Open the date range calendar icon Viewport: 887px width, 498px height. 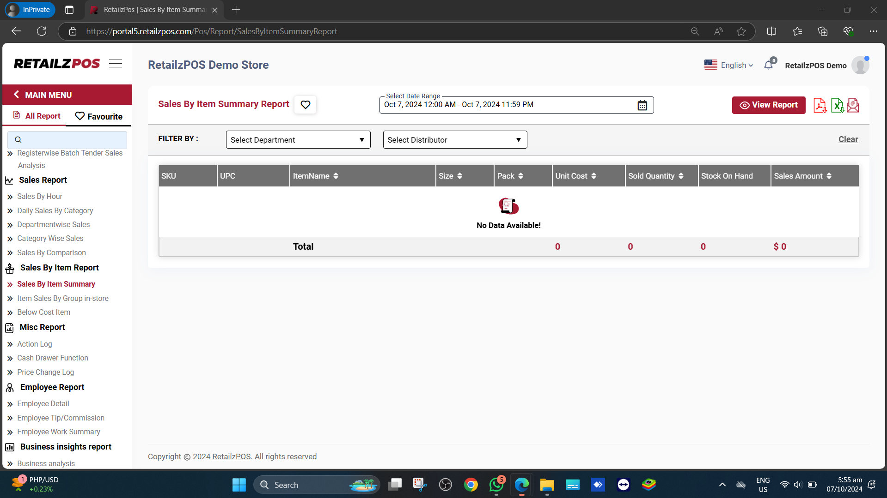pos(642,105)
